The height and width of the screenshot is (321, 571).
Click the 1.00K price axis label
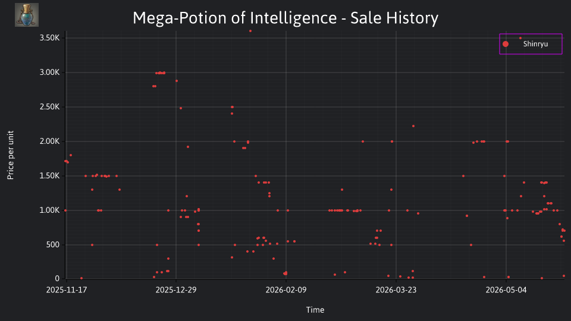pos(49,210)
